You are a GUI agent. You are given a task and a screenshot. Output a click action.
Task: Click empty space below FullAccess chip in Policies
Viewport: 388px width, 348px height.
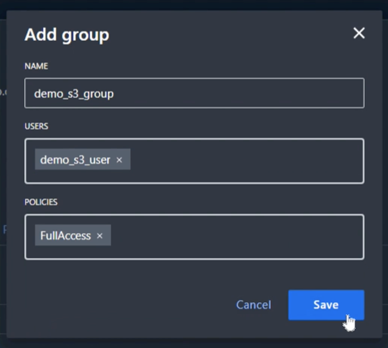[72, 252]
